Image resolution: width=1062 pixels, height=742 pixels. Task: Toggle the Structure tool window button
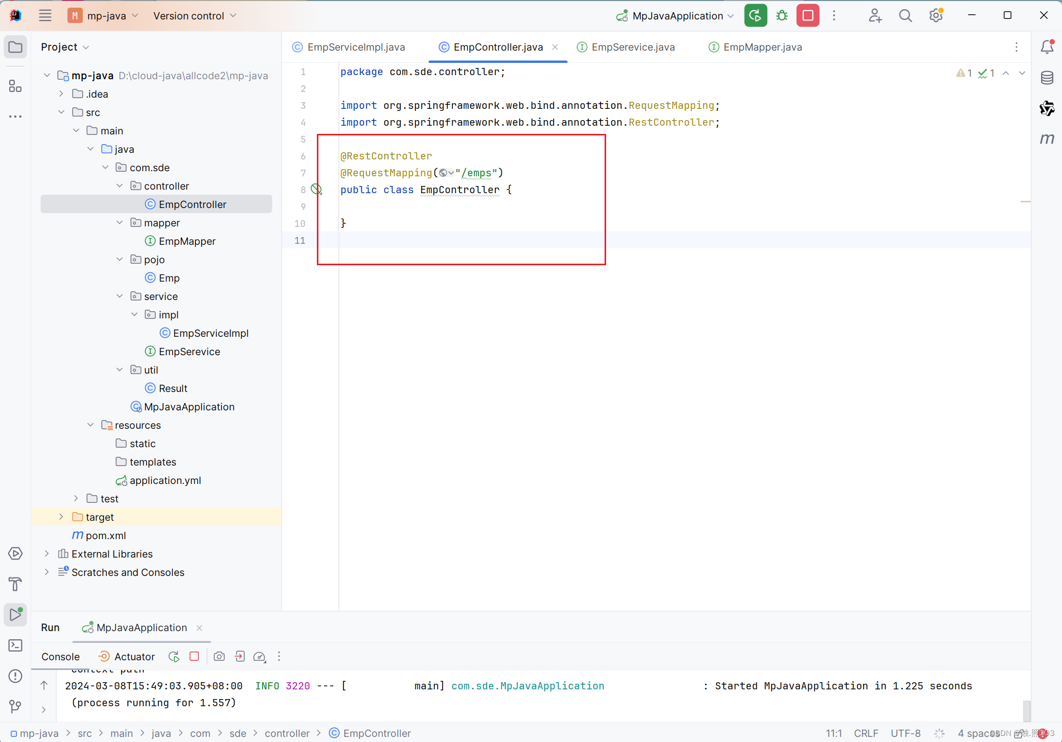click(x=15, y=86)
